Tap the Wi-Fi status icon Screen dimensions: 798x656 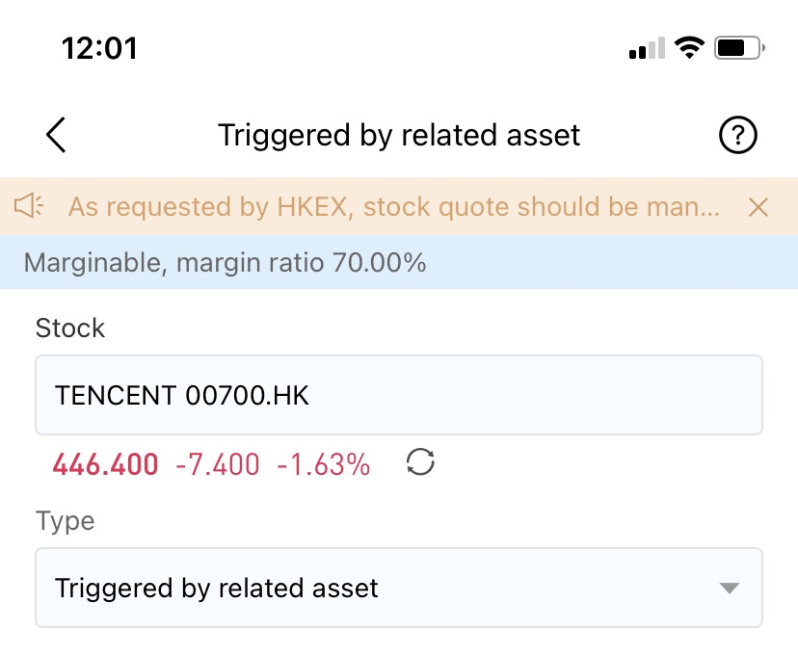click(689, 48)
